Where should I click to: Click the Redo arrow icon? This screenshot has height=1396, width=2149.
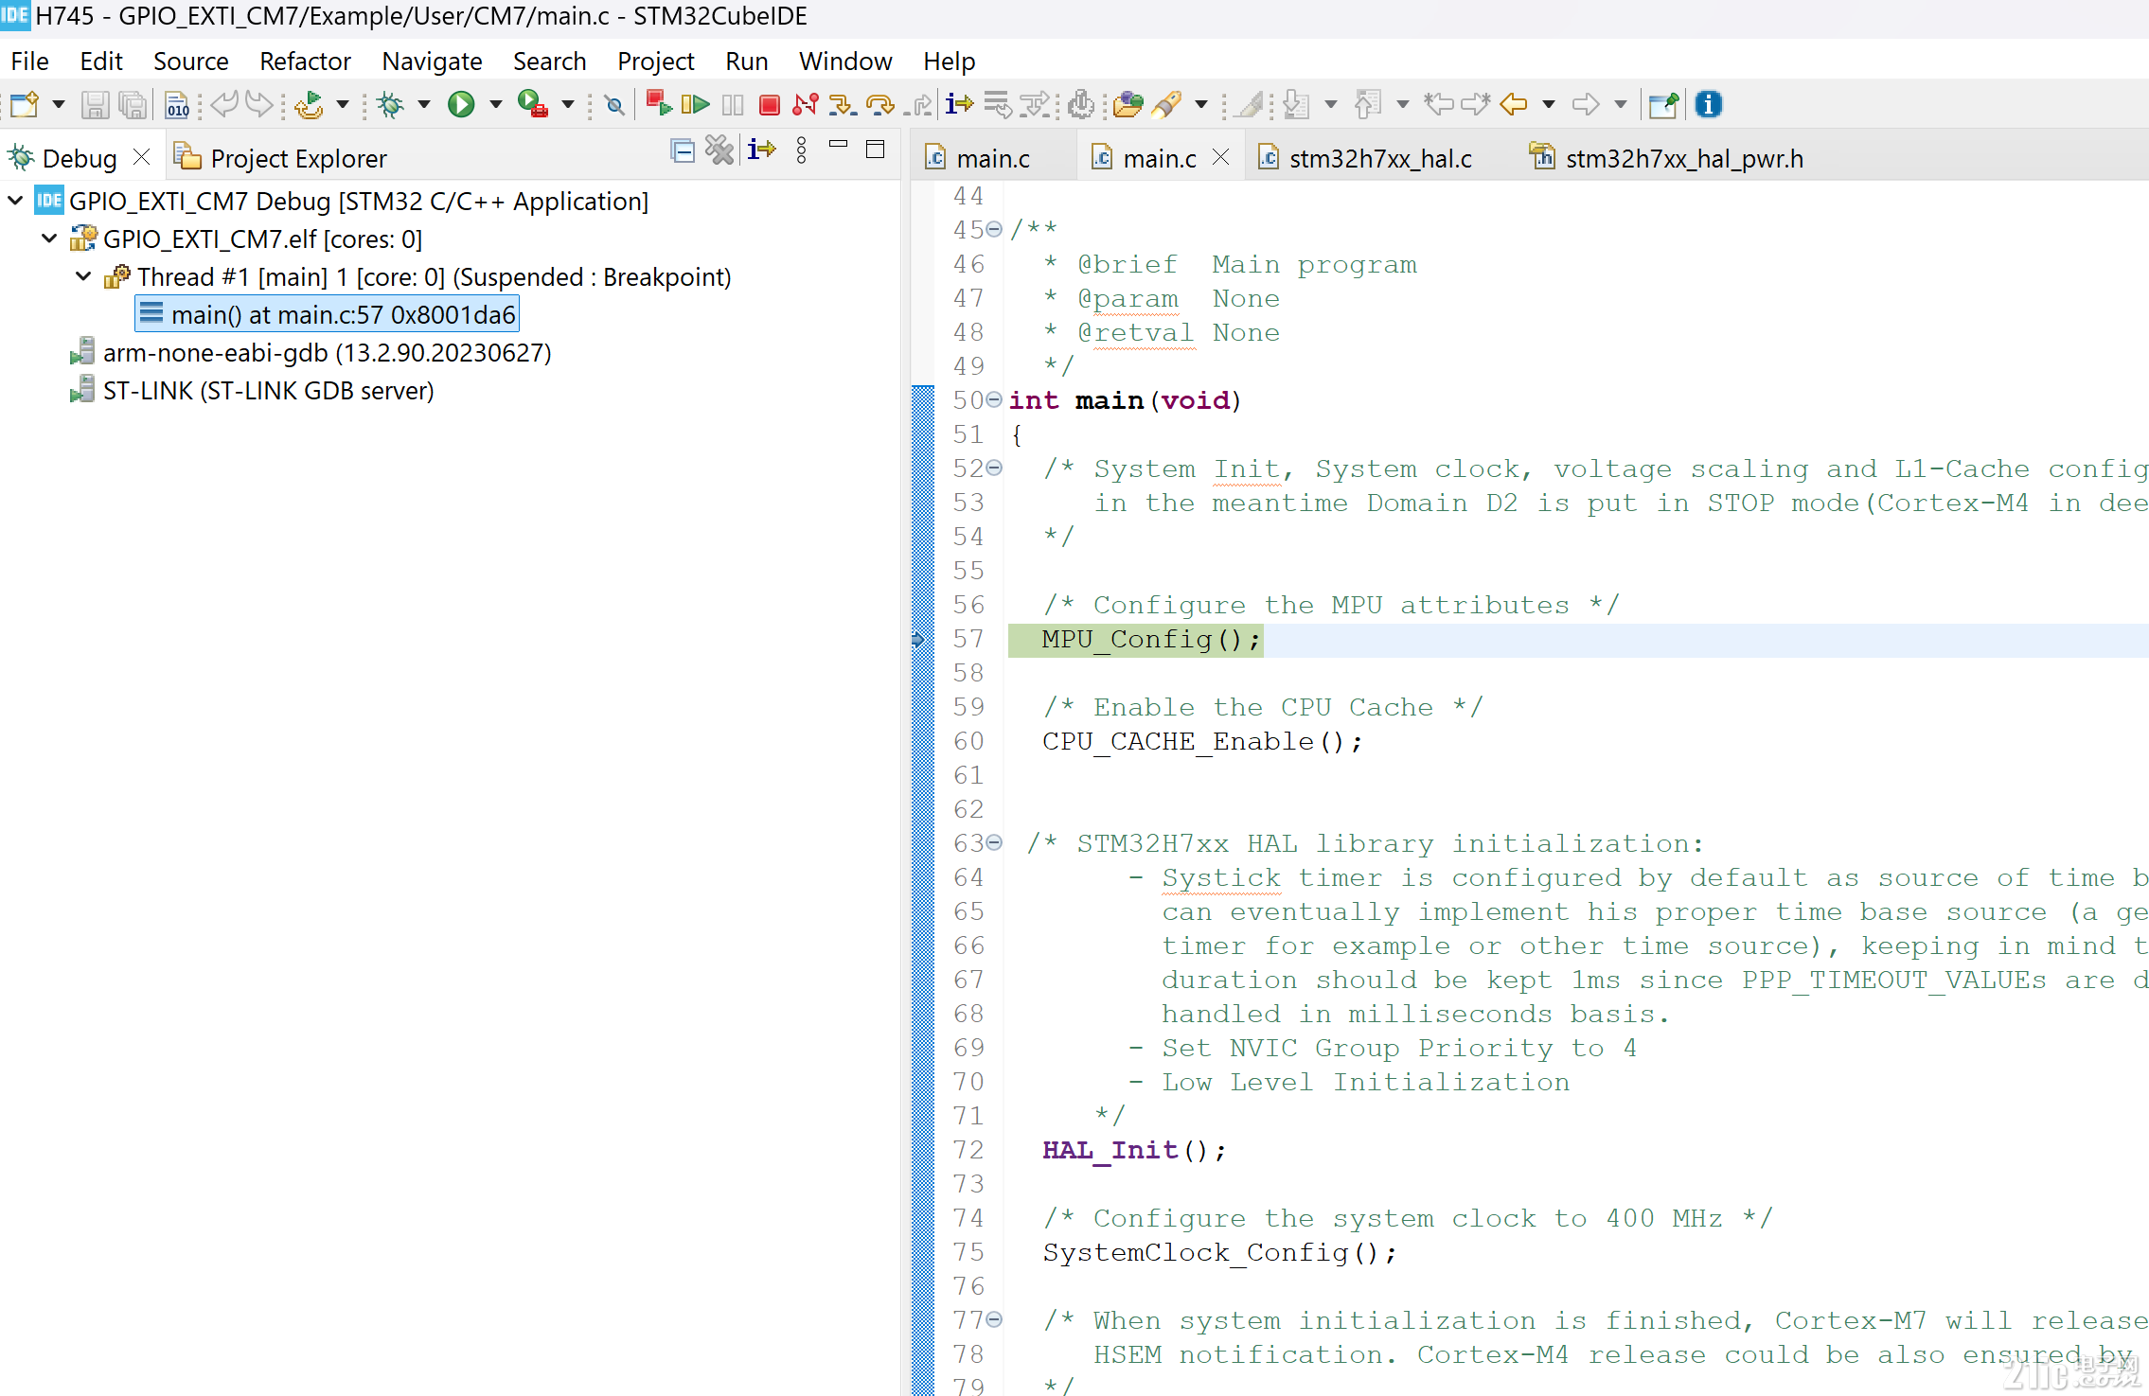(258, 104)
